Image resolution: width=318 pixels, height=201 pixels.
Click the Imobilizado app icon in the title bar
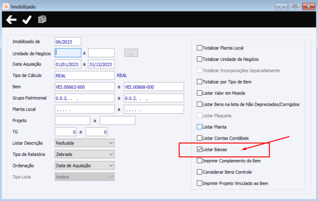point(6,6)
